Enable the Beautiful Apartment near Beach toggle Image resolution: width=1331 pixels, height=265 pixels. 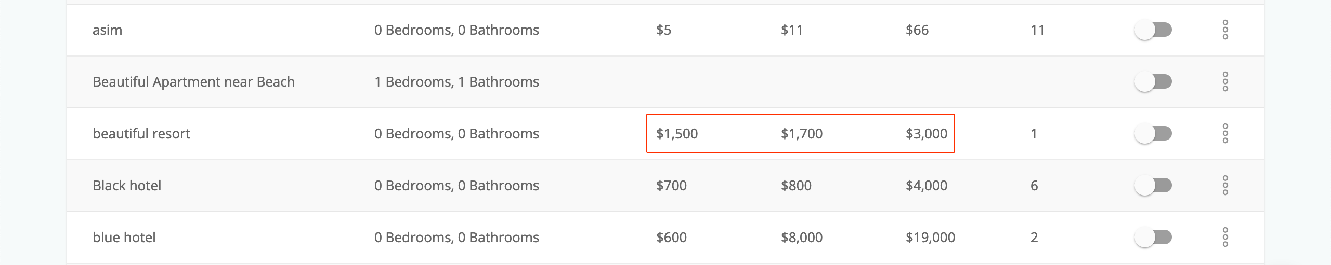(x=1153, y=82)
